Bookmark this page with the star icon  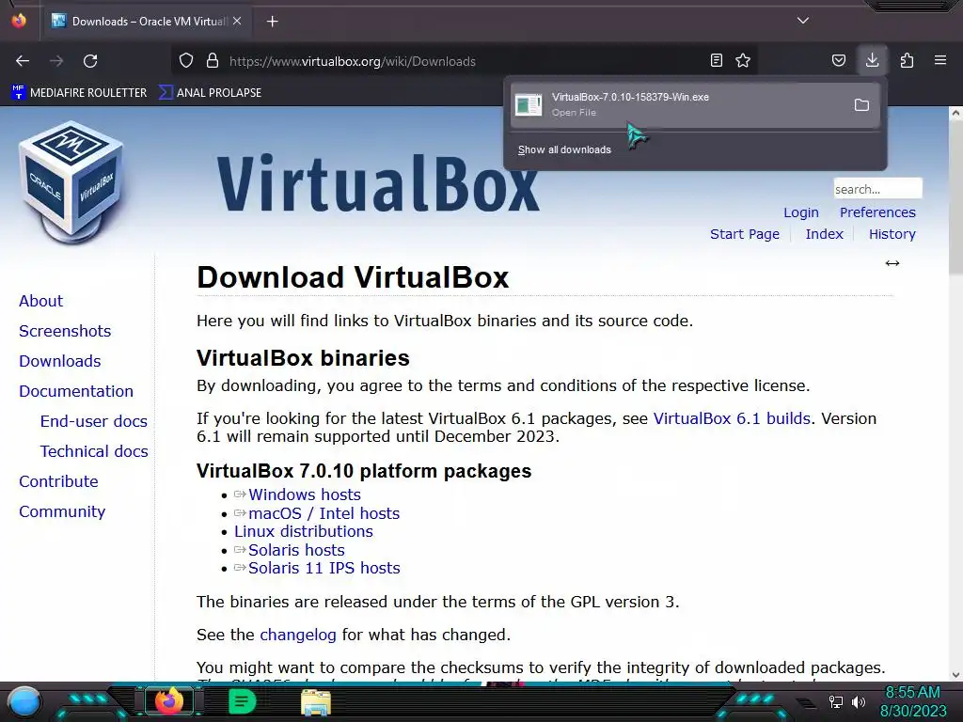[743, 61]
